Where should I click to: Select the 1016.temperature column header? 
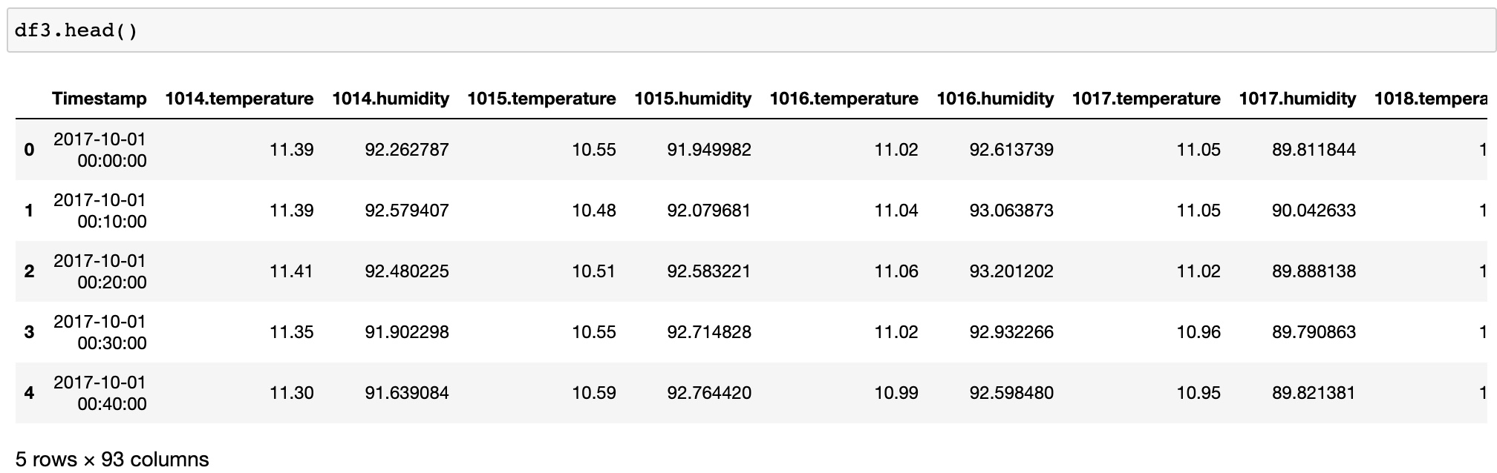[x=844, y=99]
